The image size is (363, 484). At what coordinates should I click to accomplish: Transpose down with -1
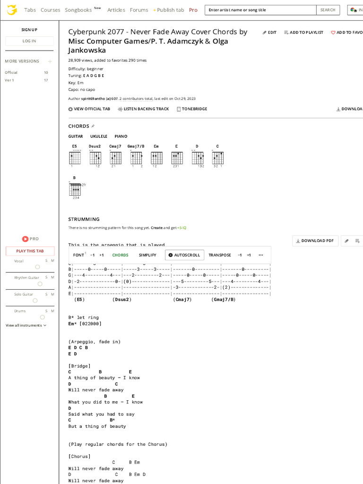click(240, 255)
